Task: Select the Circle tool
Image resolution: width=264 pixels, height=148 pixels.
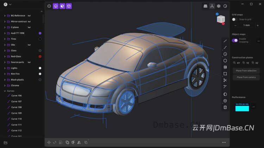Action: (225, 54)
